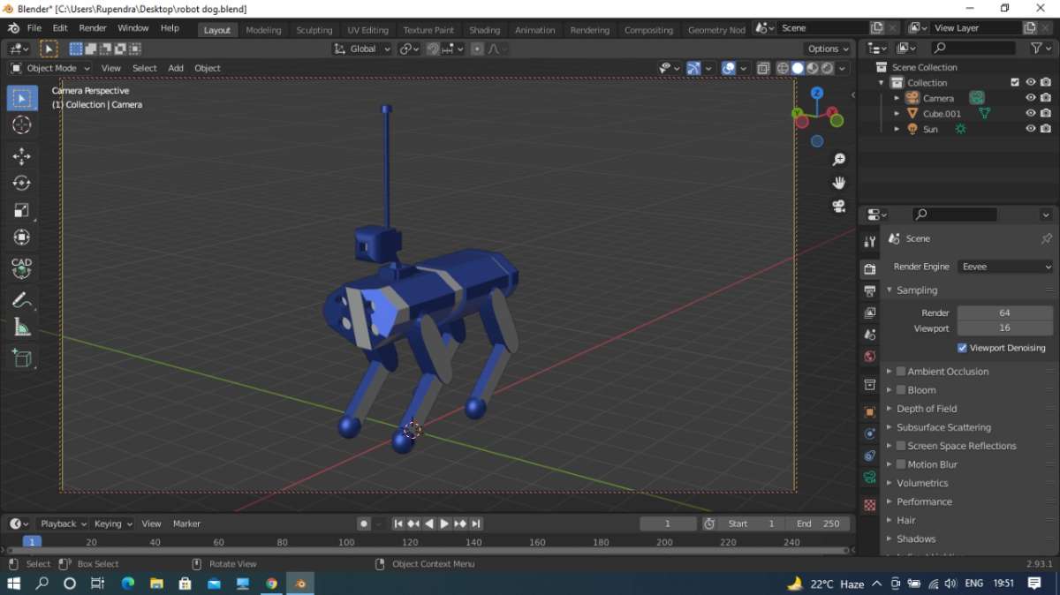Click the zoom magnifier icon in viewport
This screenshot has height=595, width=1060.
[x=838, y=160]
